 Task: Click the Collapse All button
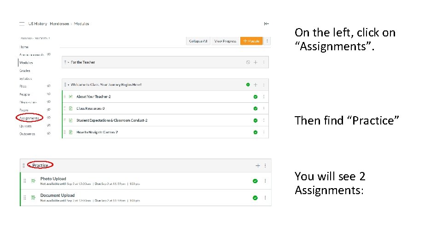pyautogui.click(x=198, y=41)
